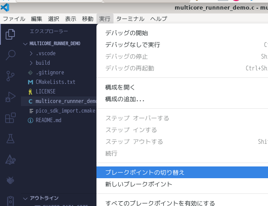This screenshot has width=268, height=206.
Task: Click the .gitignore file icon
Action: pyautogui.click(x=30, y=73)
